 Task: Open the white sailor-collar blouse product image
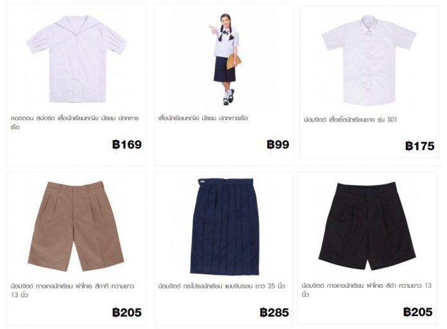click(77, 59)
